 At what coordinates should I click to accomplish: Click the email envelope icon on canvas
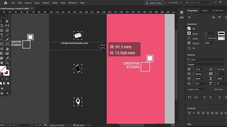pyautogui.click(x=78, y=35)
